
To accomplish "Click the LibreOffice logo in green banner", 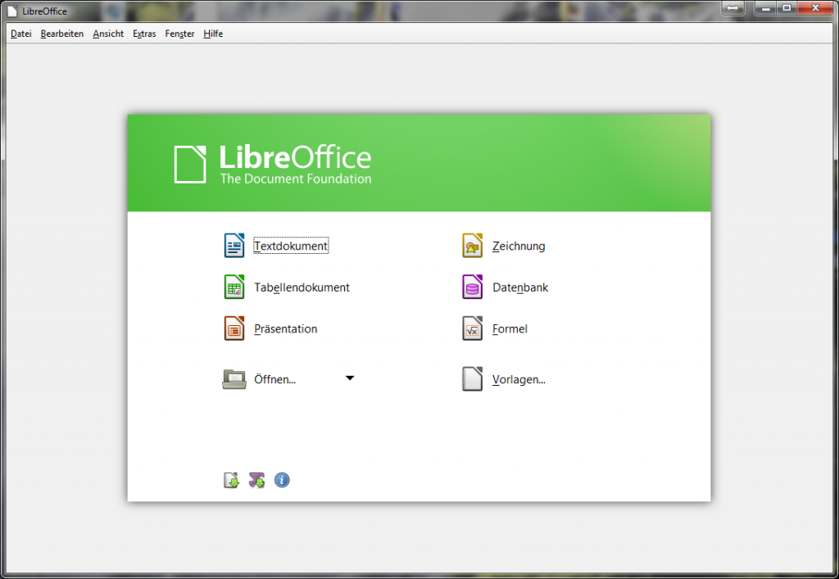I will [x=273, y=164].
